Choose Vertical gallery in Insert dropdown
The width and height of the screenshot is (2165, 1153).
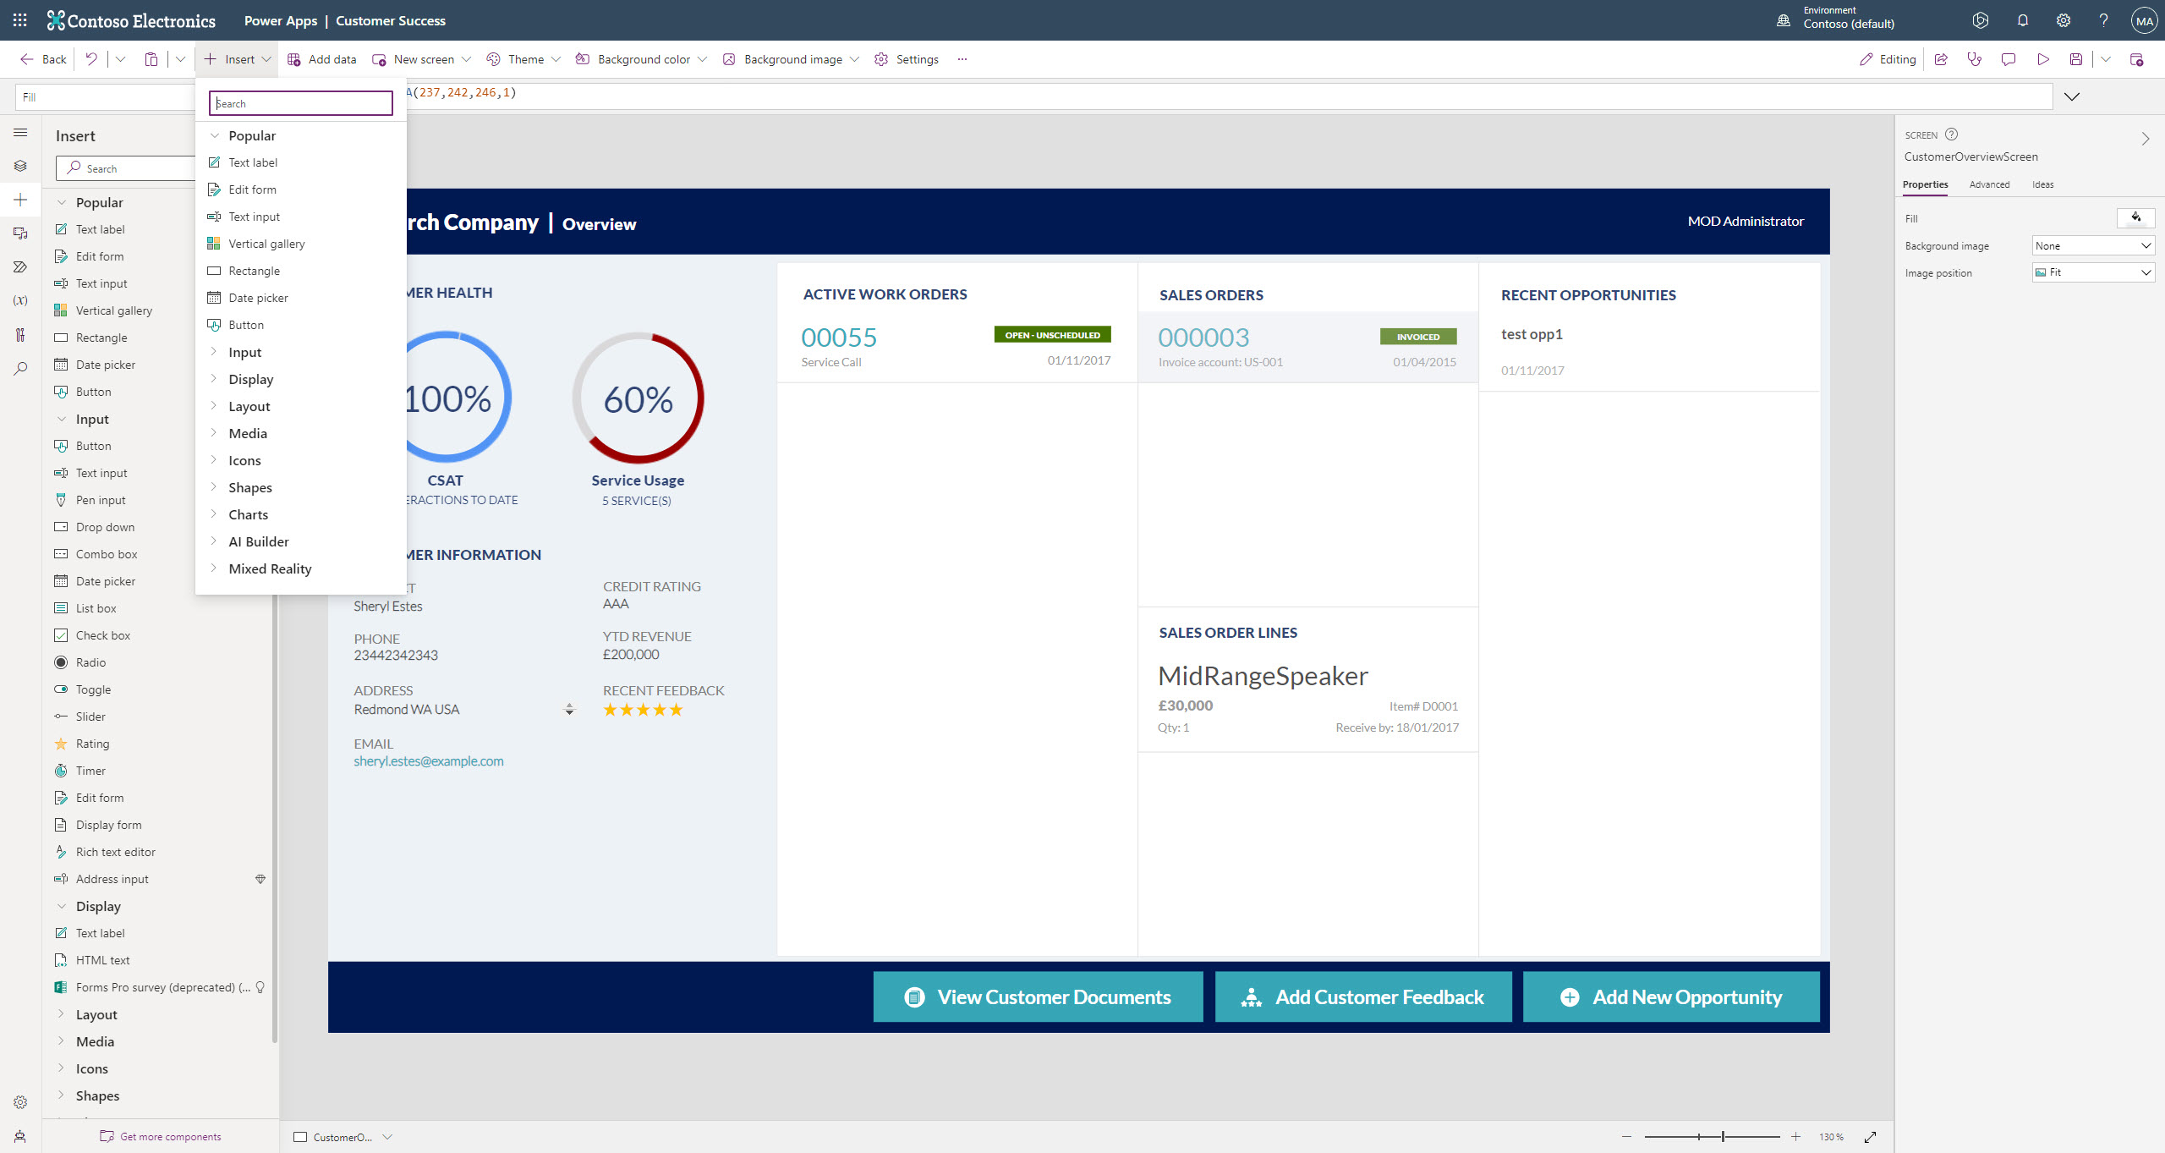coord(266,244)
